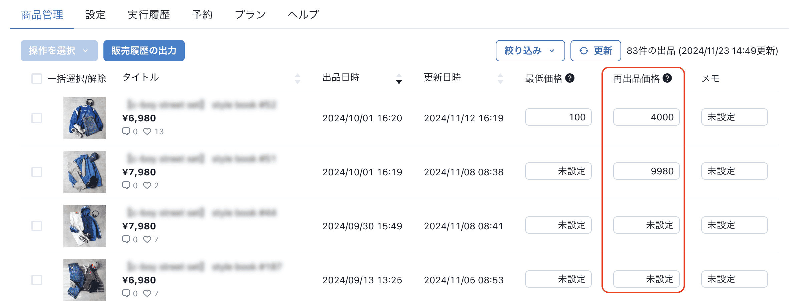This screenshot has width=802, height=302.
Task: Click the heart icon on the ¥6,980 first item
Action: (x=147, y=131)
